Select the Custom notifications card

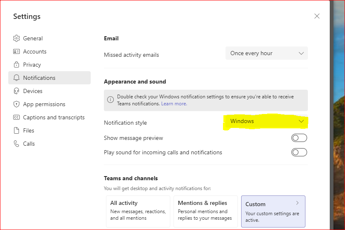tap(273, 211)
